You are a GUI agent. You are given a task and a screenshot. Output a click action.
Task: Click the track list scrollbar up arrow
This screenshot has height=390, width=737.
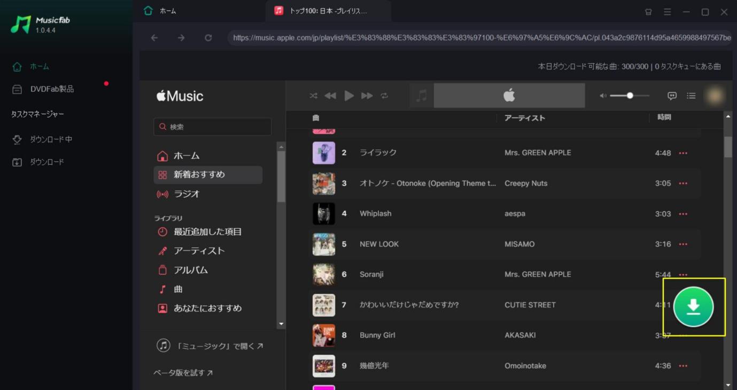click(728, 116)
